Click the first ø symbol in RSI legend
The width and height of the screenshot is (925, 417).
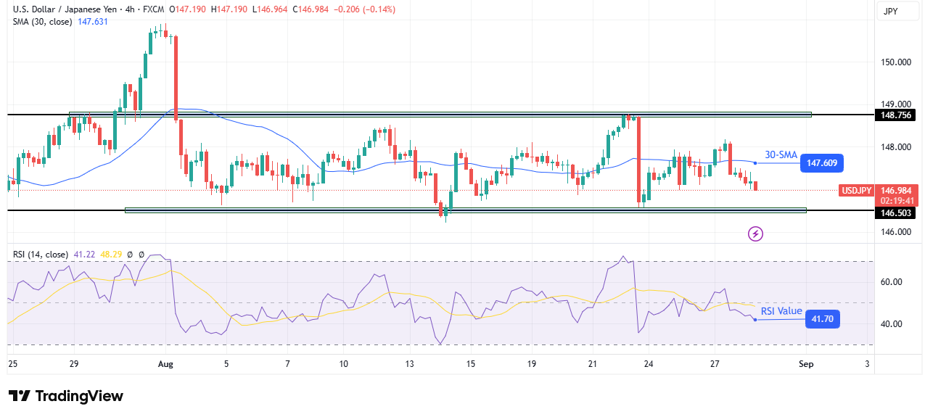coord(130,255)
